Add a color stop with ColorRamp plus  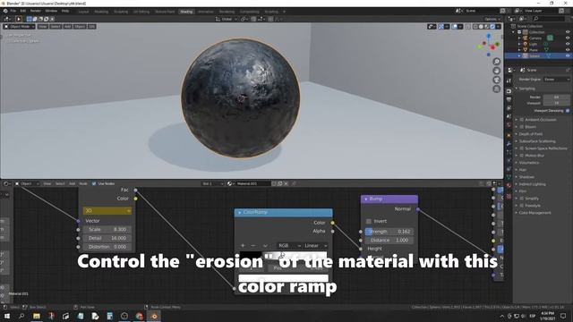click(243, 246)
